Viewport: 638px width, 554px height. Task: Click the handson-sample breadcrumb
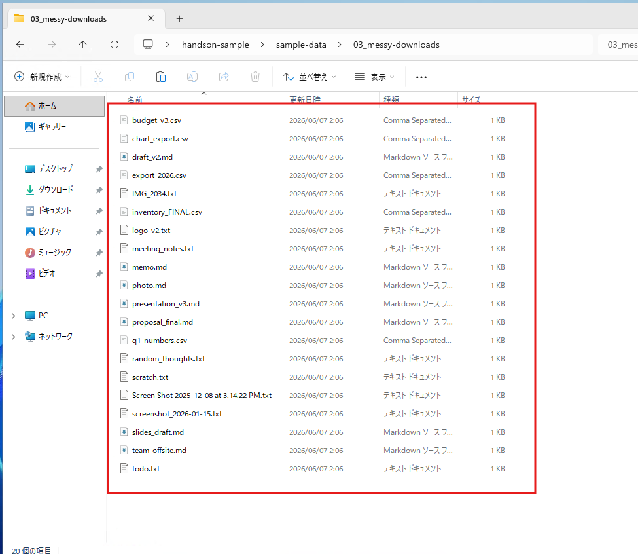coord(215,45)
